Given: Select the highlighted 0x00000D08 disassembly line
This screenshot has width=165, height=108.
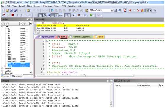Looking at the screenshot, I should [x=100, y=26].
